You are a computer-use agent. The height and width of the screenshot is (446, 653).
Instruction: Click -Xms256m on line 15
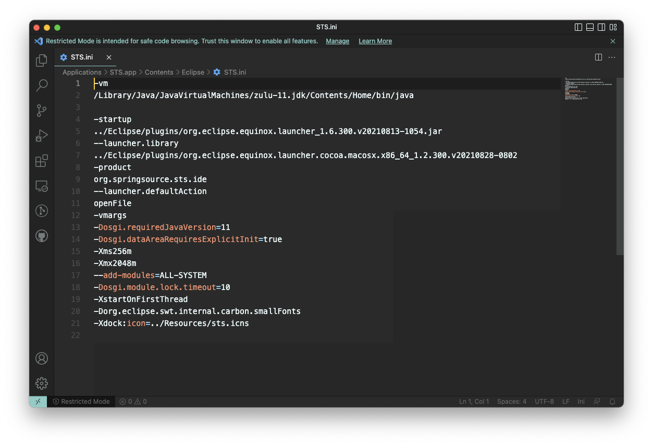pyautogui.click(x=113, y=251)
